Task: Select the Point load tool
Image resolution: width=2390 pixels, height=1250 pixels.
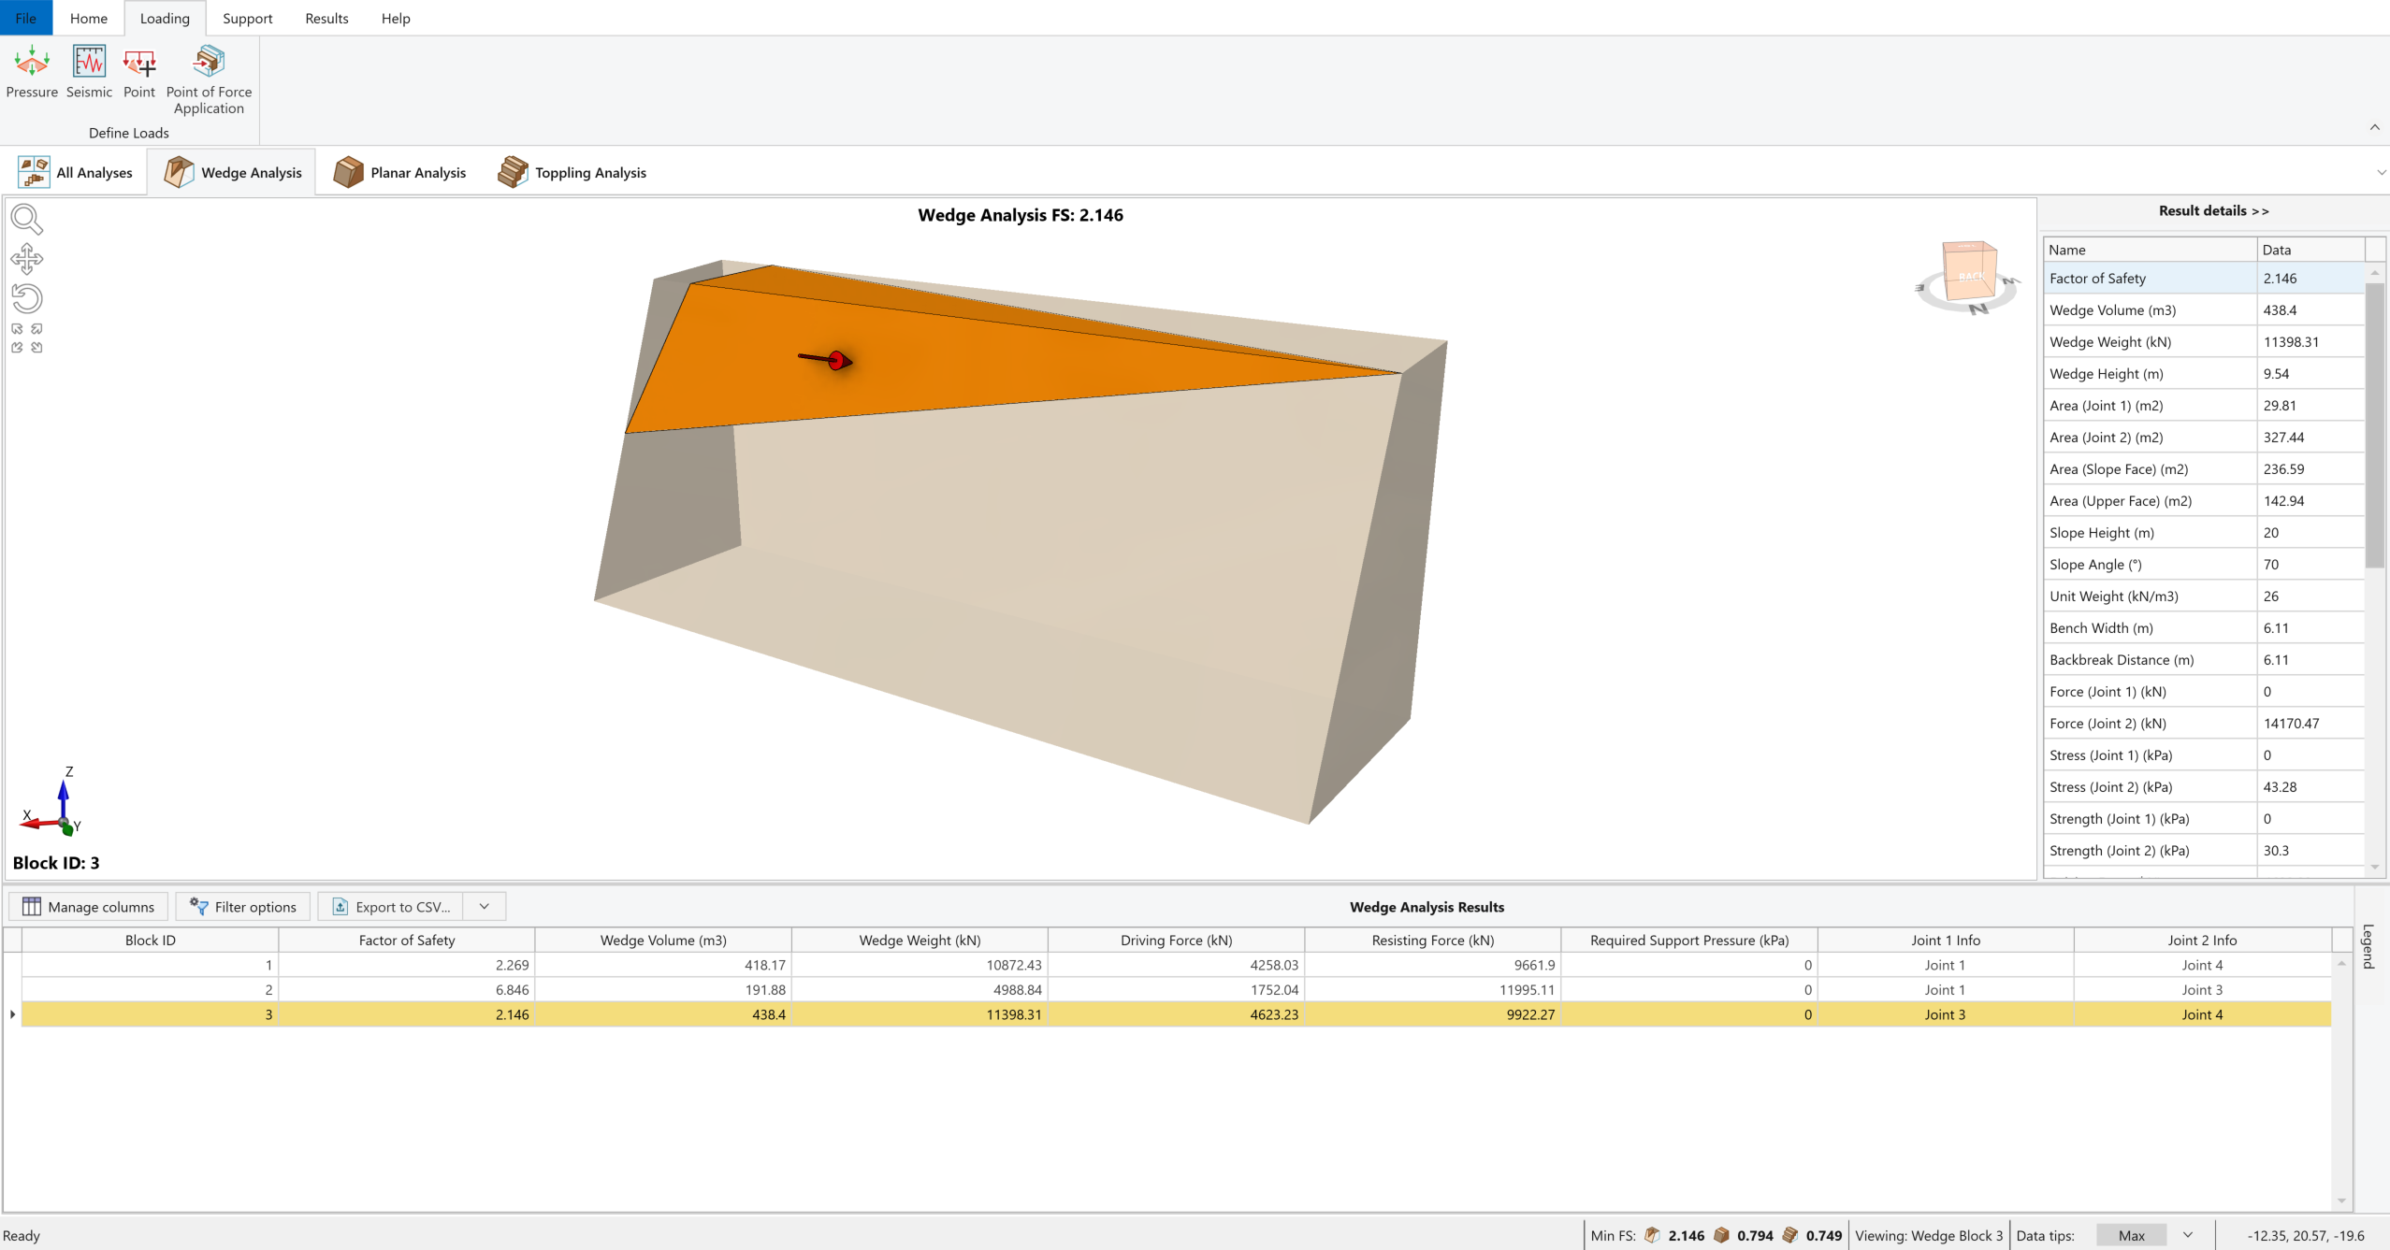Action: tap(138, 72)
